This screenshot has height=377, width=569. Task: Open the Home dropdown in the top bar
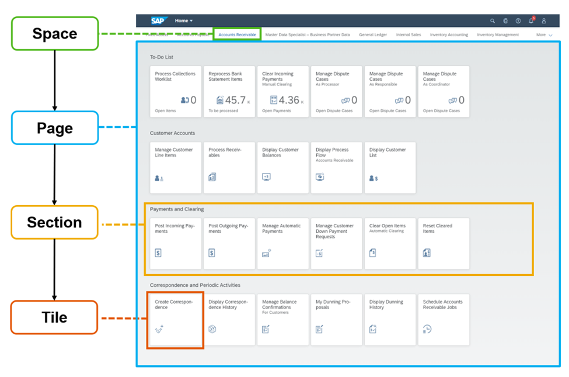184,20
